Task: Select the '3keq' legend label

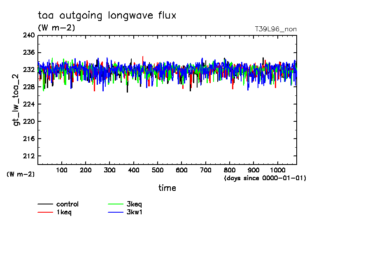Action: pyautogui.click(x=135, y=204)
